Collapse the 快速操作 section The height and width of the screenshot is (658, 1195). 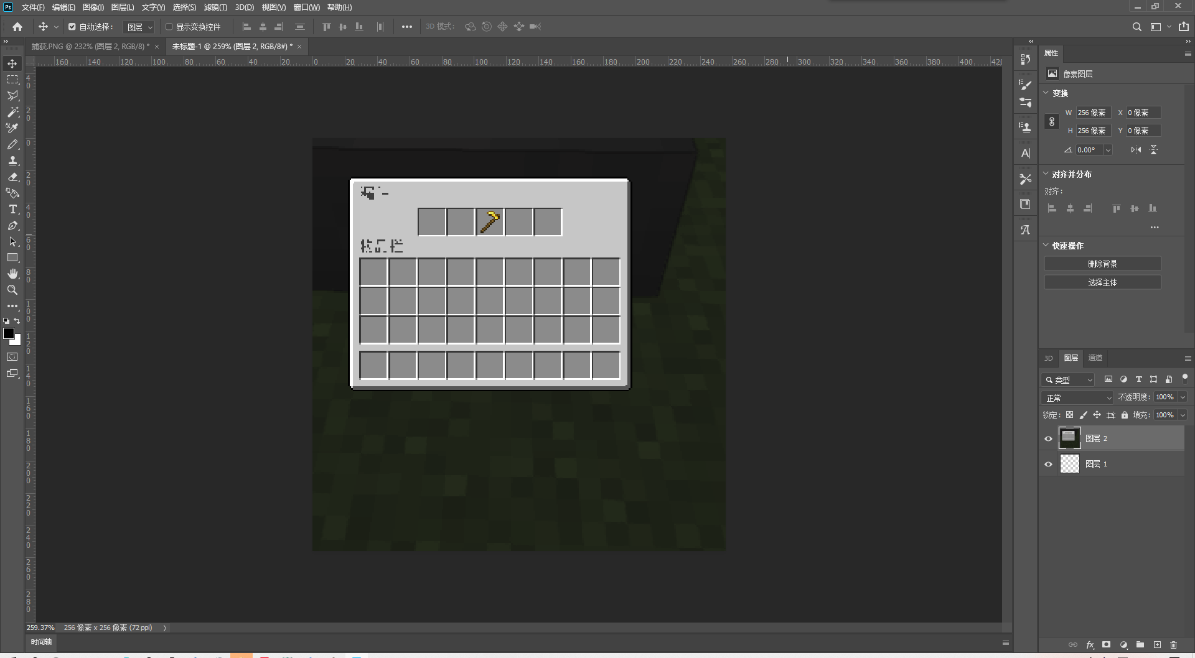pos(1046,246)
